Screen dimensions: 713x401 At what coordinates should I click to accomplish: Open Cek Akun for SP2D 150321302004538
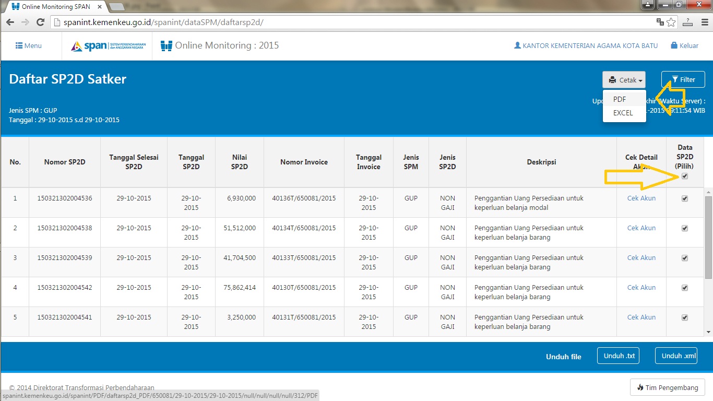coord(641,228)
